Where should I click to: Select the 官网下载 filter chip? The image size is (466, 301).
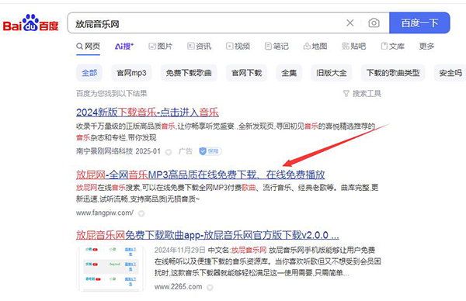click(247, 73)
